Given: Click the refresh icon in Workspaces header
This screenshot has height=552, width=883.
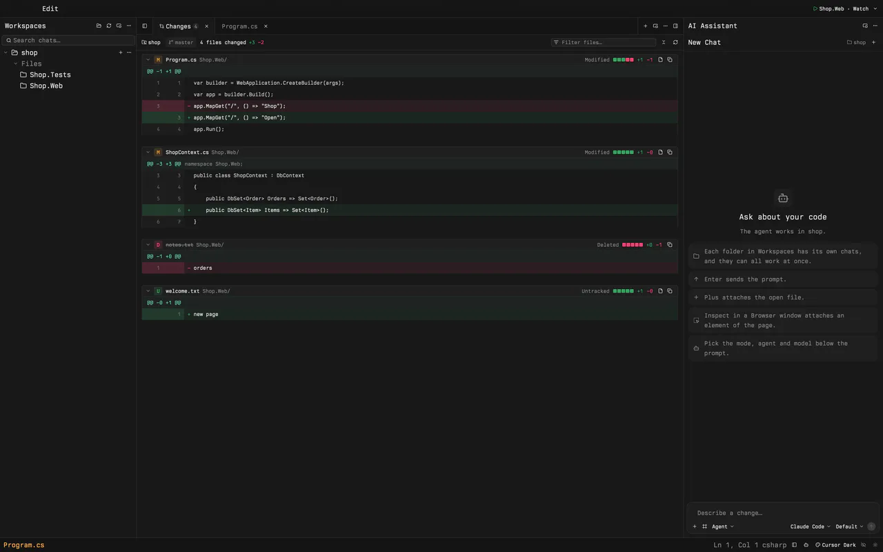Looking at the screenshot, I should [108, 26].
